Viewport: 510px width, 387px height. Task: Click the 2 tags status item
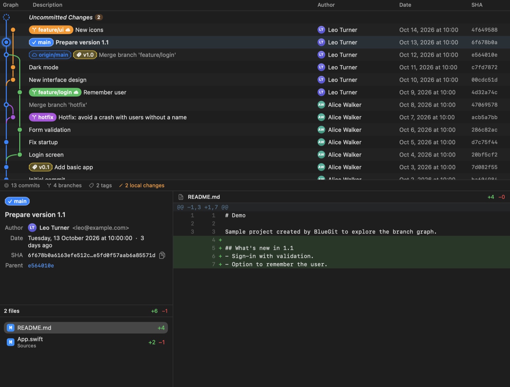tap(100, 186)
